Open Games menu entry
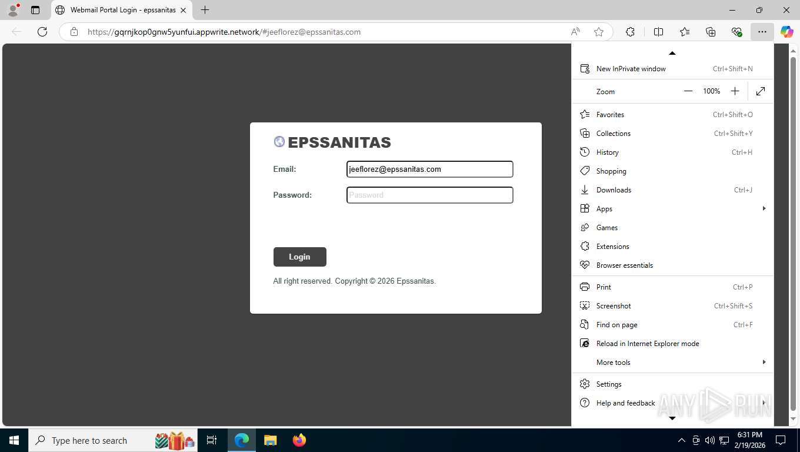The image size is (800, 452). [x=673, y=228]
